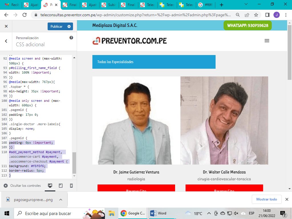Open the notification center icon
292x219 pixels.
coord(283,214)
